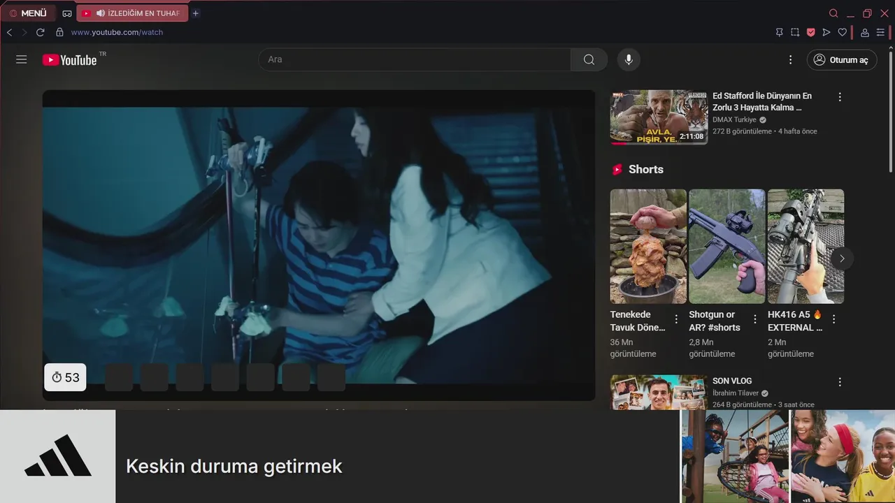Open Ed Stafford İle Dünyanın En Zorlu title
Image resolution: width=895 pixels, height=503 pixels.
pos(762,101)
